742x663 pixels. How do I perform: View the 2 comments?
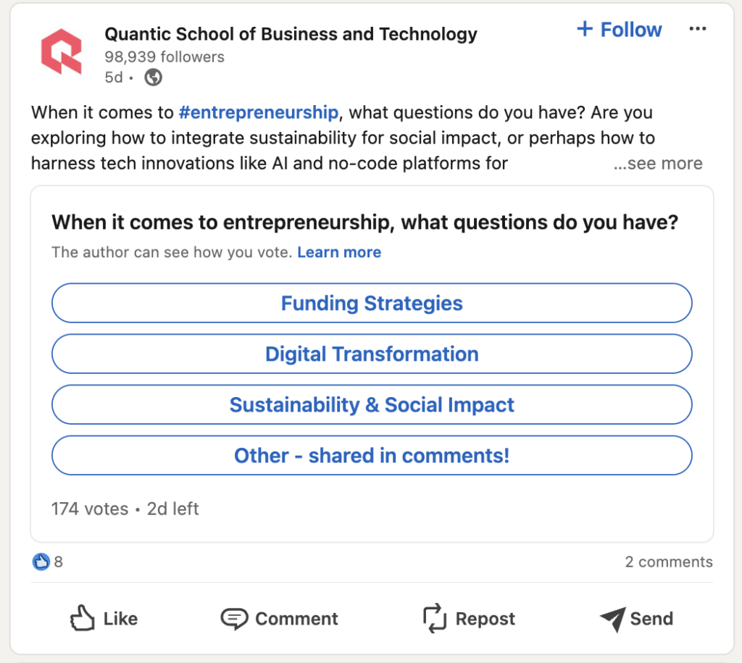point(669,562)
